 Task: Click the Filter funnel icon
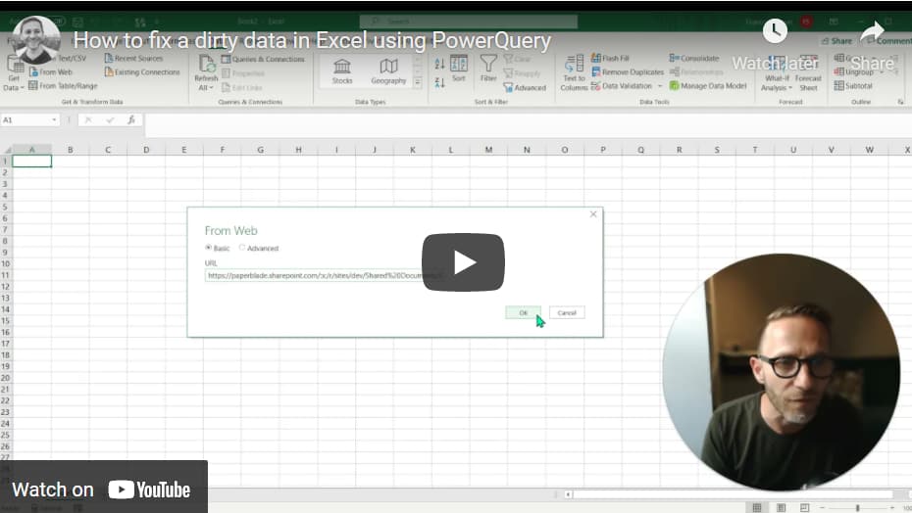tap(488, 67)
